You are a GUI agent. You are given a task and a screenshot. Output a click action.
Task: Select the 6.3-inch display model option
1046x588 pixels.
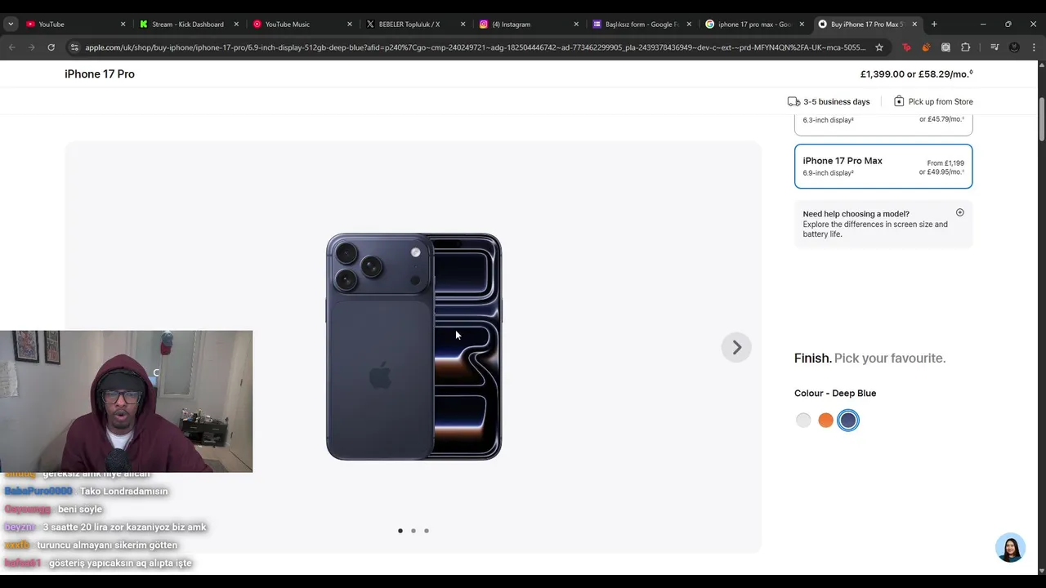883,125
